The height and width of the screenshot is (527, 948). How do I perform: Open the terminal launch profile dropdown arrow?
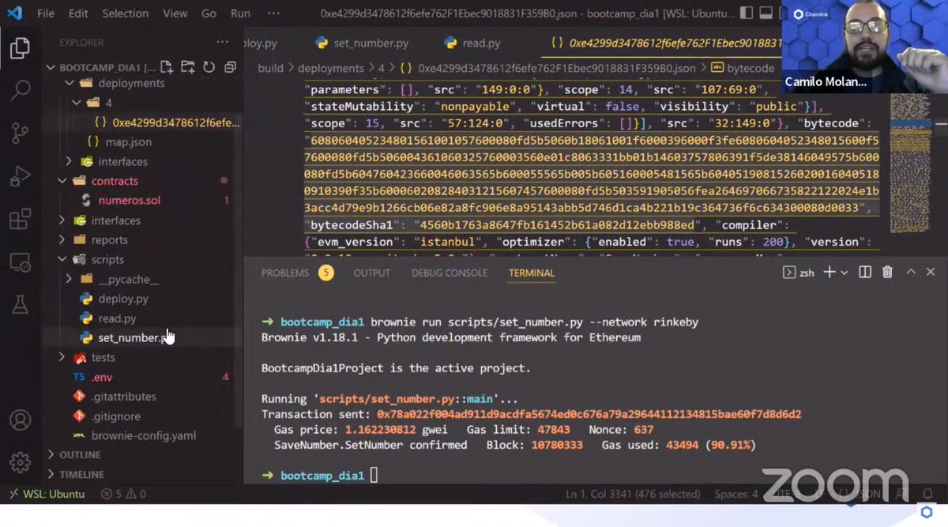click(x=845, y=273)
